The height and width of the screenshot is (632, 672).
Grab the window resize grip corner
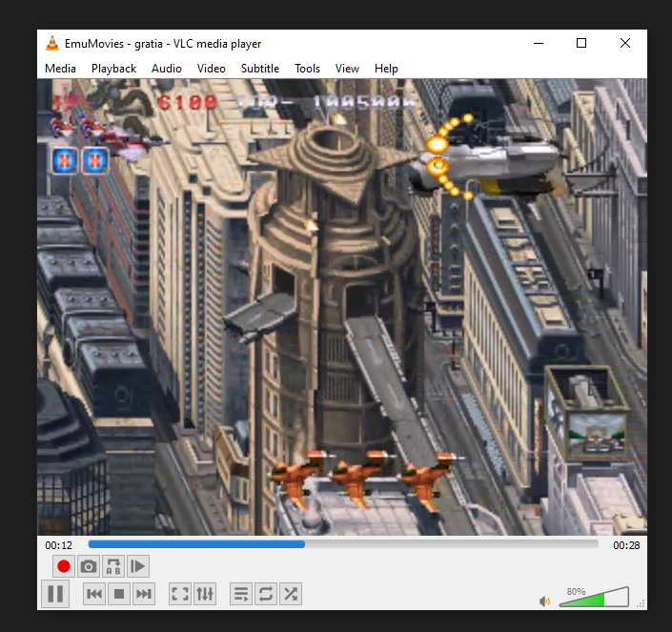[x=641, y=604]
